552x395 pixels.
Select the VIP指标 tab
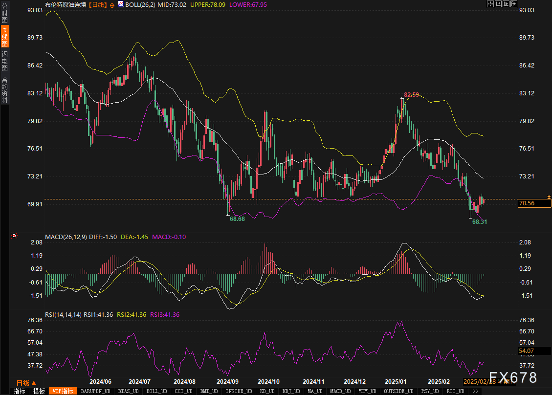coord(63,391)
